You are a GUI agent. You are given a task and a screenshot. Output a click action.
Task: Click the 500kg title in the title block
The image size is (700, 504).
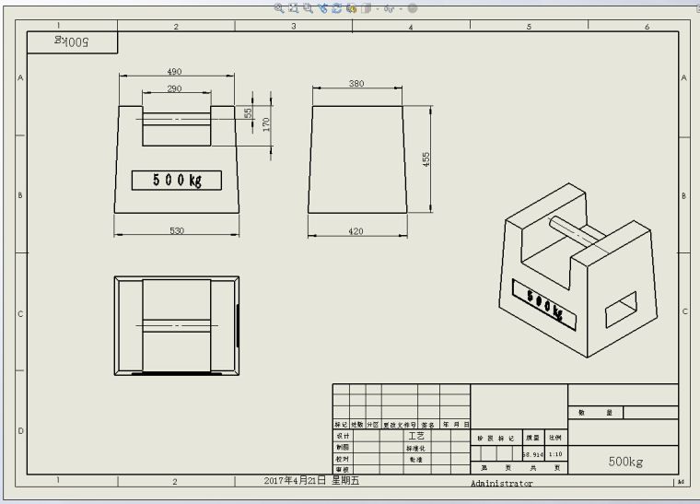[624, 462]
